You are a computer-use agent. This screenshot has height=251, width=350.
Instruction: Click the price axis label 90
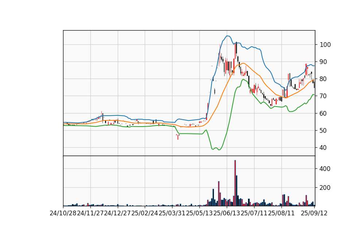pyautogui.click(x=323, y=62)
